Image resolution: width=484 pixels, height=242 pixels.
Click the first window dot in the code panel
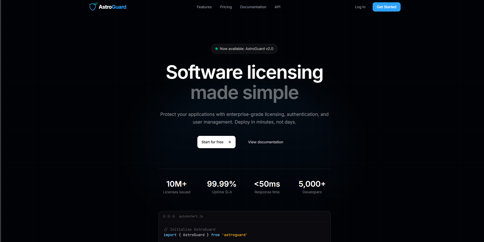point(164,216)
